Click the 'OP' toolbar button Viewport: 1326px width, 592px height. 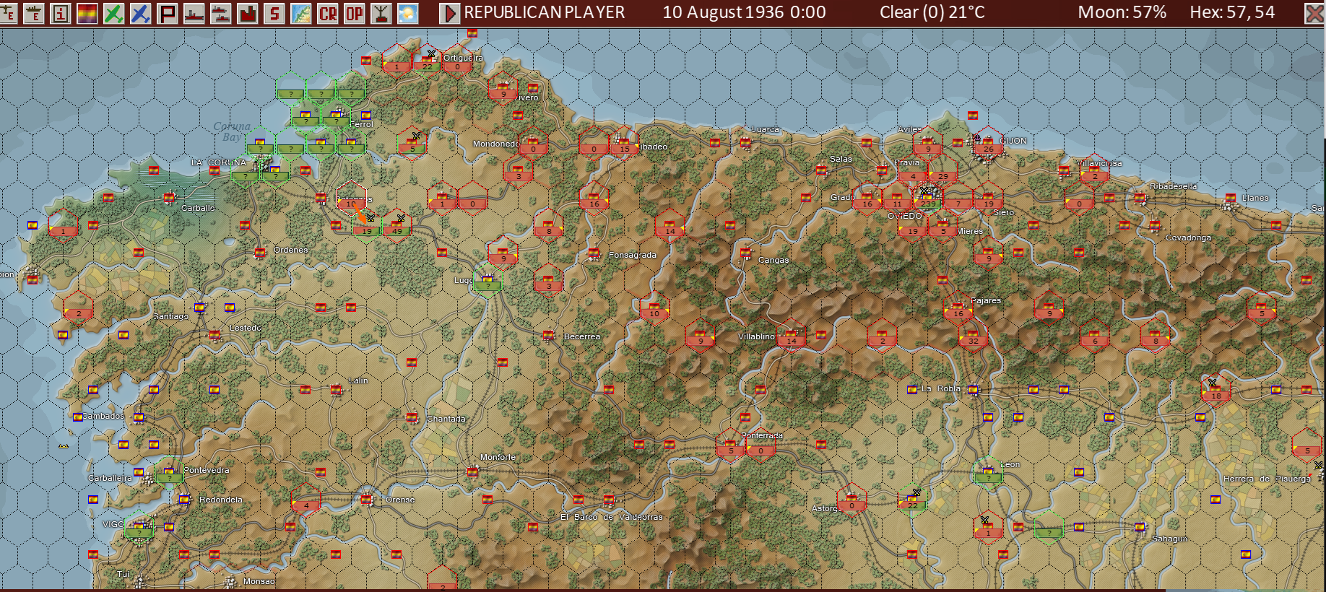pos(355,13)
